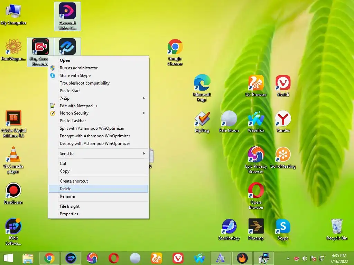Open the flame icon app on taskbar

[x=242, y=258]
